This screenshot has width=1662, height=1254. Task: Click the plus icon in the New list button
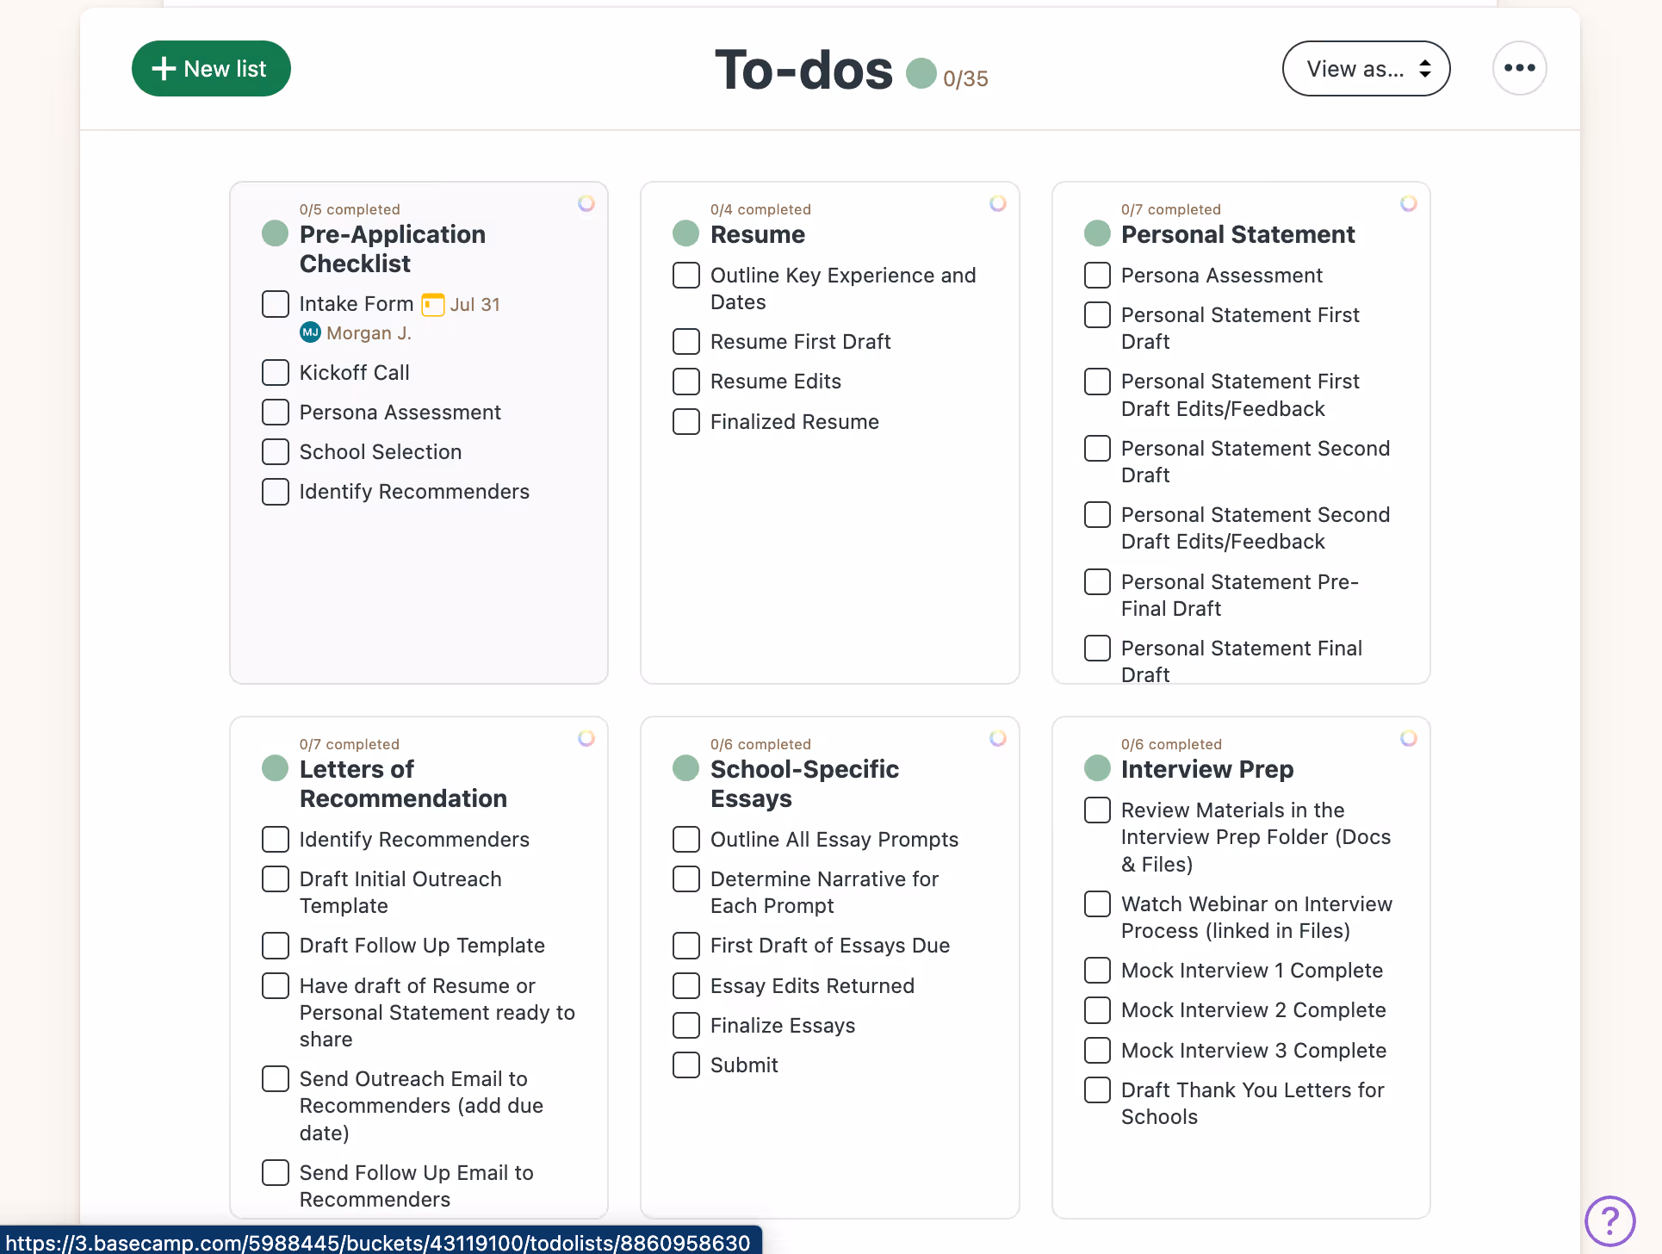tap(163, 68)
